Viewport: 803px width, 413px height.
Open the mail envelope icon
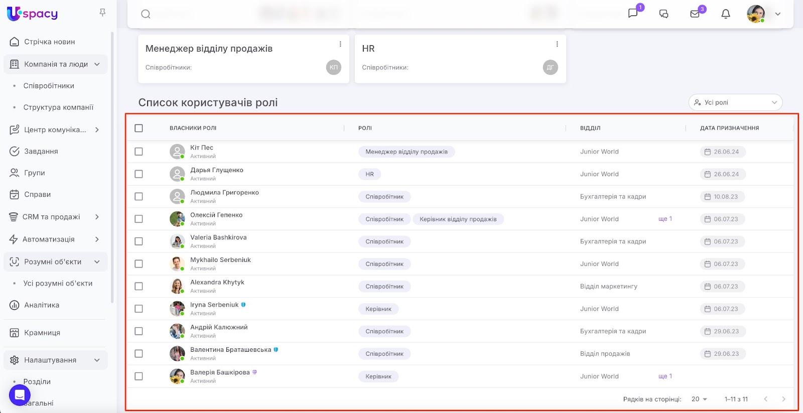click(x=695, y=14)
